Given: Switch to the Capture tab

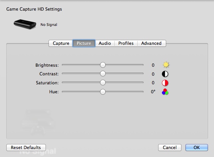Looking at the screenshot, I should (x=61, y=43).
